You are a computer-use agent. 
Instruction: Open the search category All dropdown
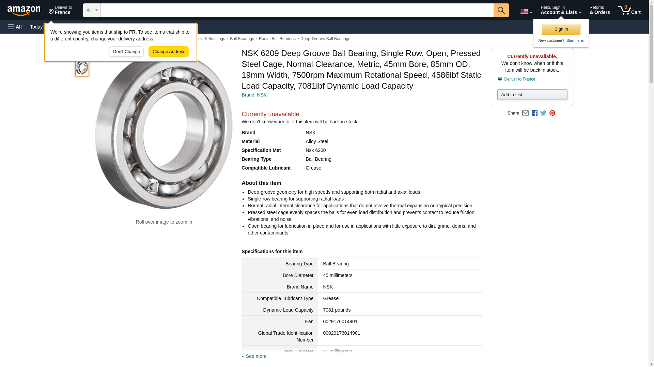[92, 10]
